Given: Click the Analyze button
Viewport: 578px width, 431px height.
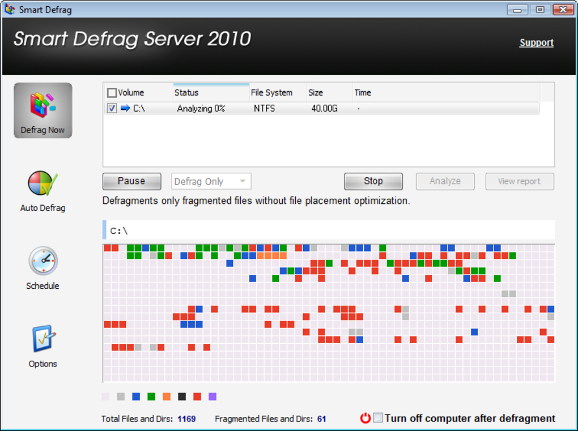Looking at the screenshot, I should coord(445,181).
